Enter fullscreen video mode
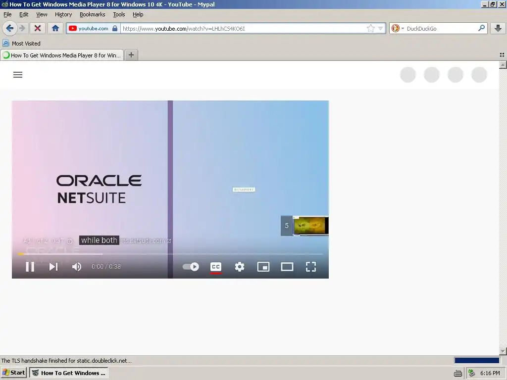This screenshot has height=380, width=507. click(311, 267)
